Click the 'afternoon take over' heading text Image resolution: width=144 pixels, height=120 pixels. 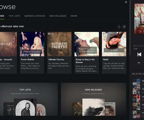(x=12, y=26)
